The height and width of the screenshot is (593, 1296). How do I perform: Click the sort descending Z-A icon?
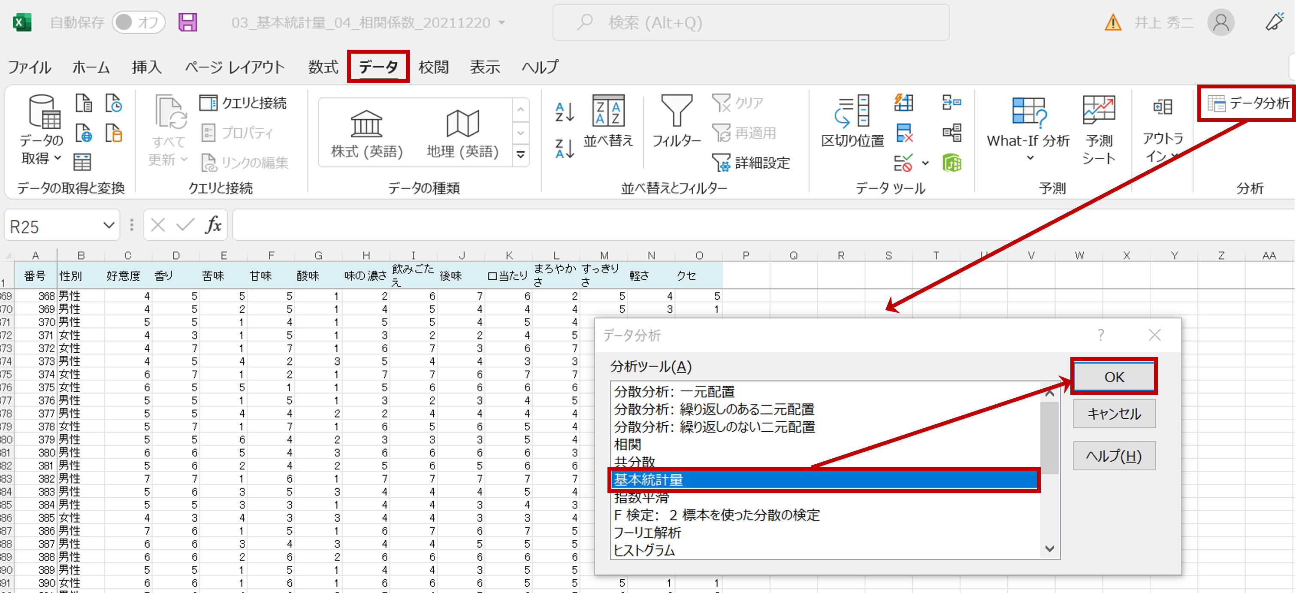point(565,148)
